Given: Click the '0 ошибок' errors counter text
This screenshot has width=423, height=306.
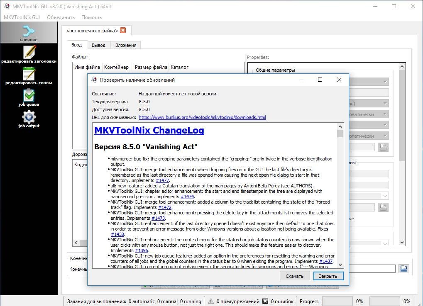Looking at the screenshot, I should 282,301.
